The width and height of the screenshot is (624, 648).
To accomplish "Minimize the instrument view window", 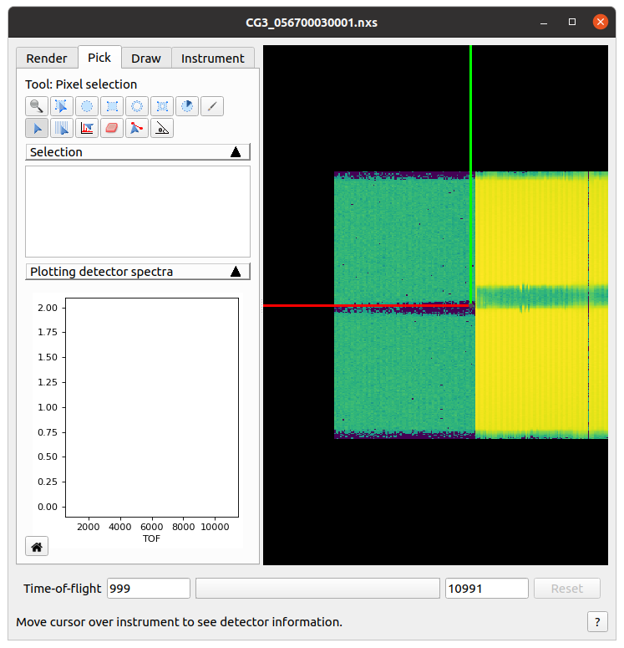I will tap(544, 23).
